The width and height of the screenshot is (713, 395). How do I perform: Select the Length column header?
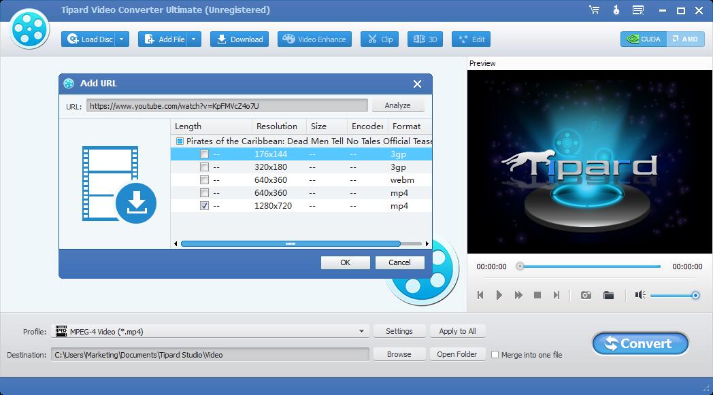[x=212, y=126]
